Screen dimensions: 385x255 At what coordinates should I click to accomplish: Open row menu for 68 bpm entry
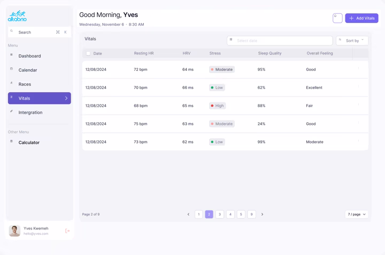click(358, 105)
